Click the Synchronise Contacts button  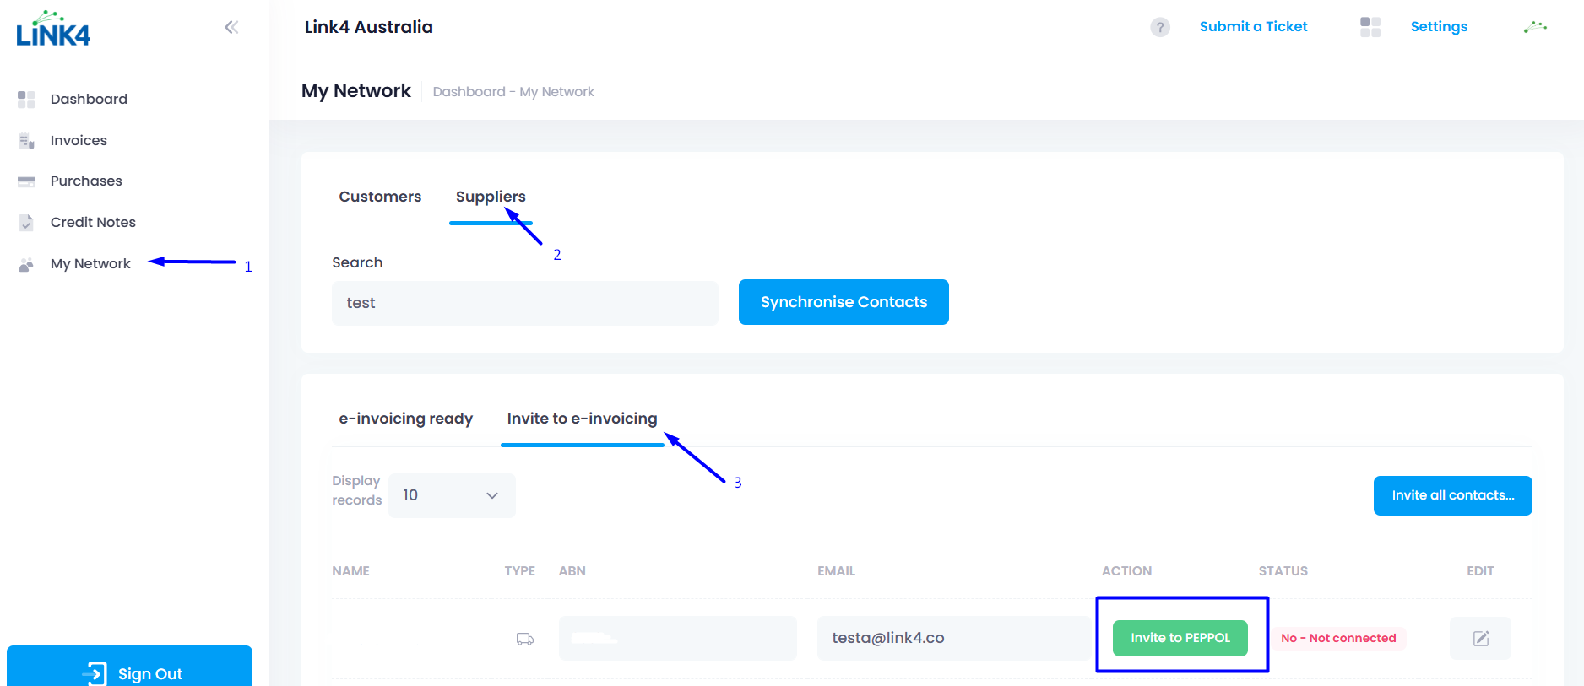[x=844, y=302]
